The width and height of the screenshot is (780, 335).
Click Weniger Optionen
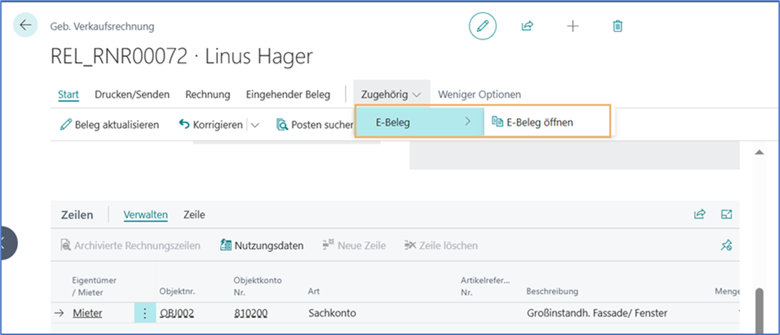(480, 94)
